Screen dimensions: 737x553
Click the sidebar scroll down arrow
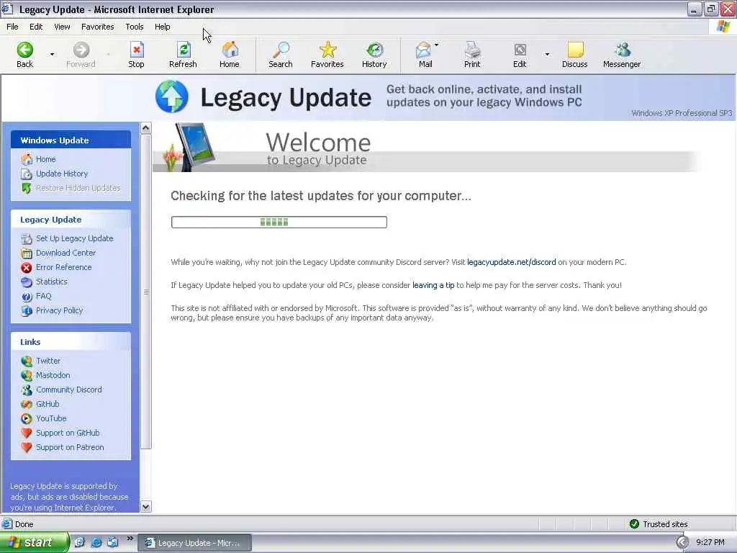145,506
